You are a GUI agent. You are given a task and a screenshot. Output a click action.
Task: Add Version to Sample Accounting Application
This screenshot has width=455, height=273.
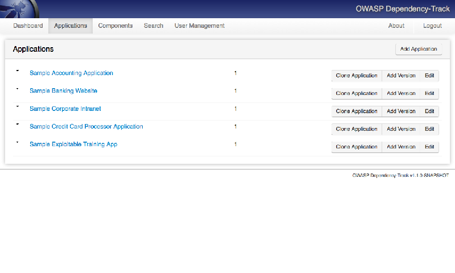point(401,76)
